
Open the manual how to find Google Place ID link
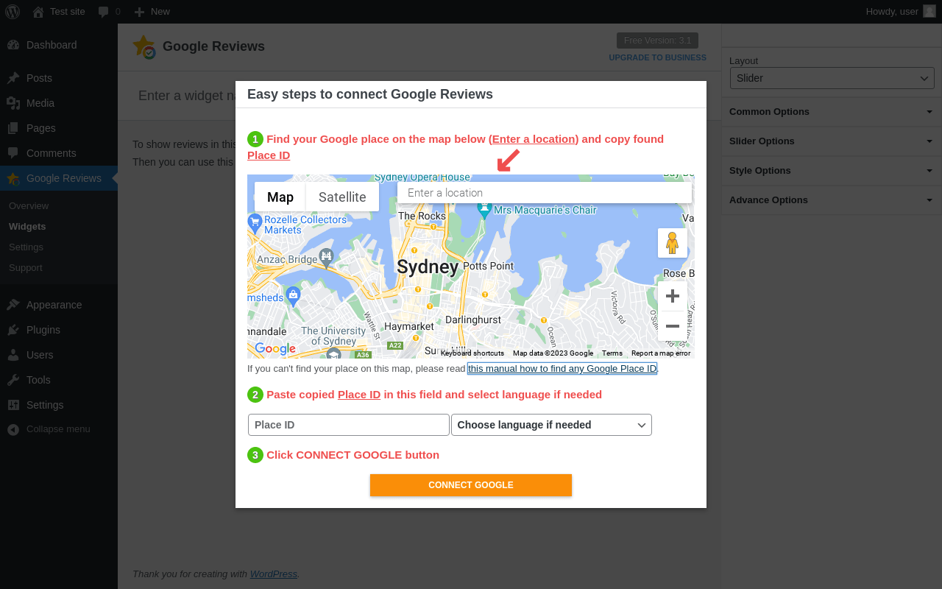click(x=562, y=369)
